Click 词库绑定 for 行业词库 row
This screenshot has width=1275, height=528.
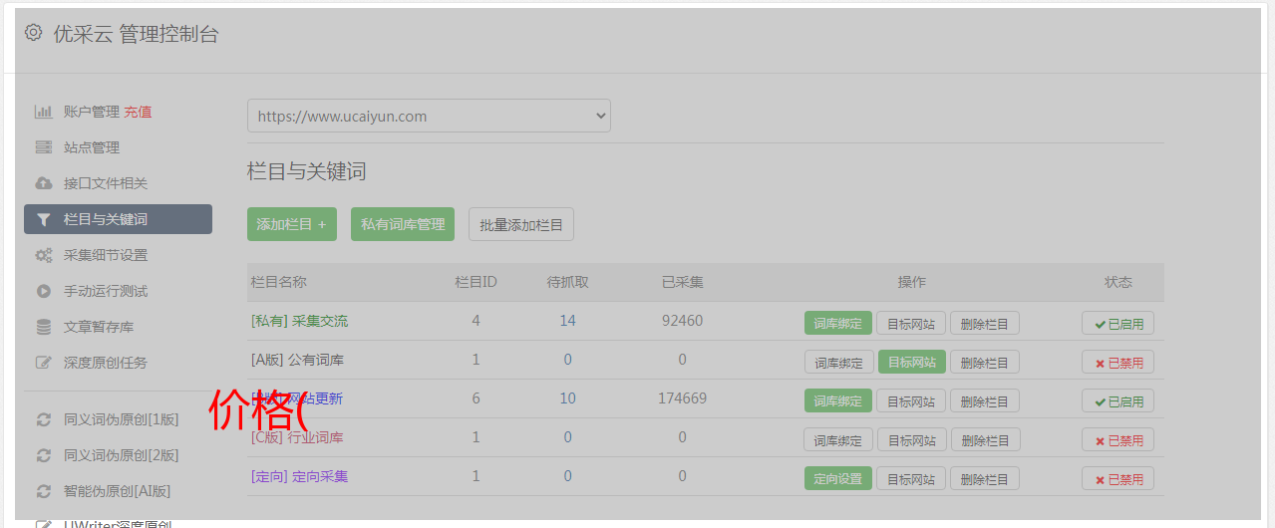838,439
